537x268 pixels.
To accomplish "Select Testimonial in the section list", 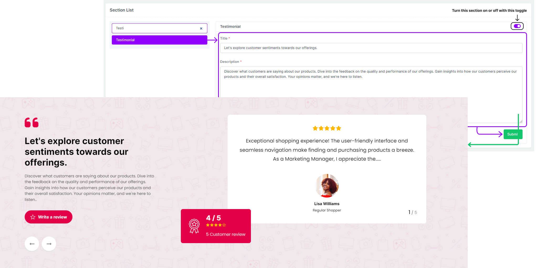I will pyautogui.click(x=159, y=40).
